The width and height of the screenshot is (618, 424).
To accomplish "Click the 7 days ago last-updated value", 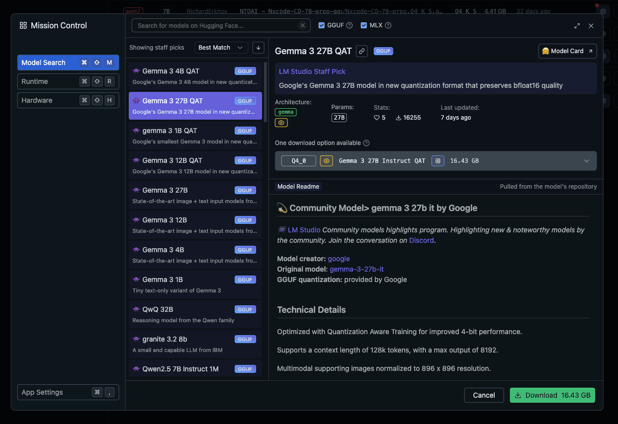I will click(456, 118).
